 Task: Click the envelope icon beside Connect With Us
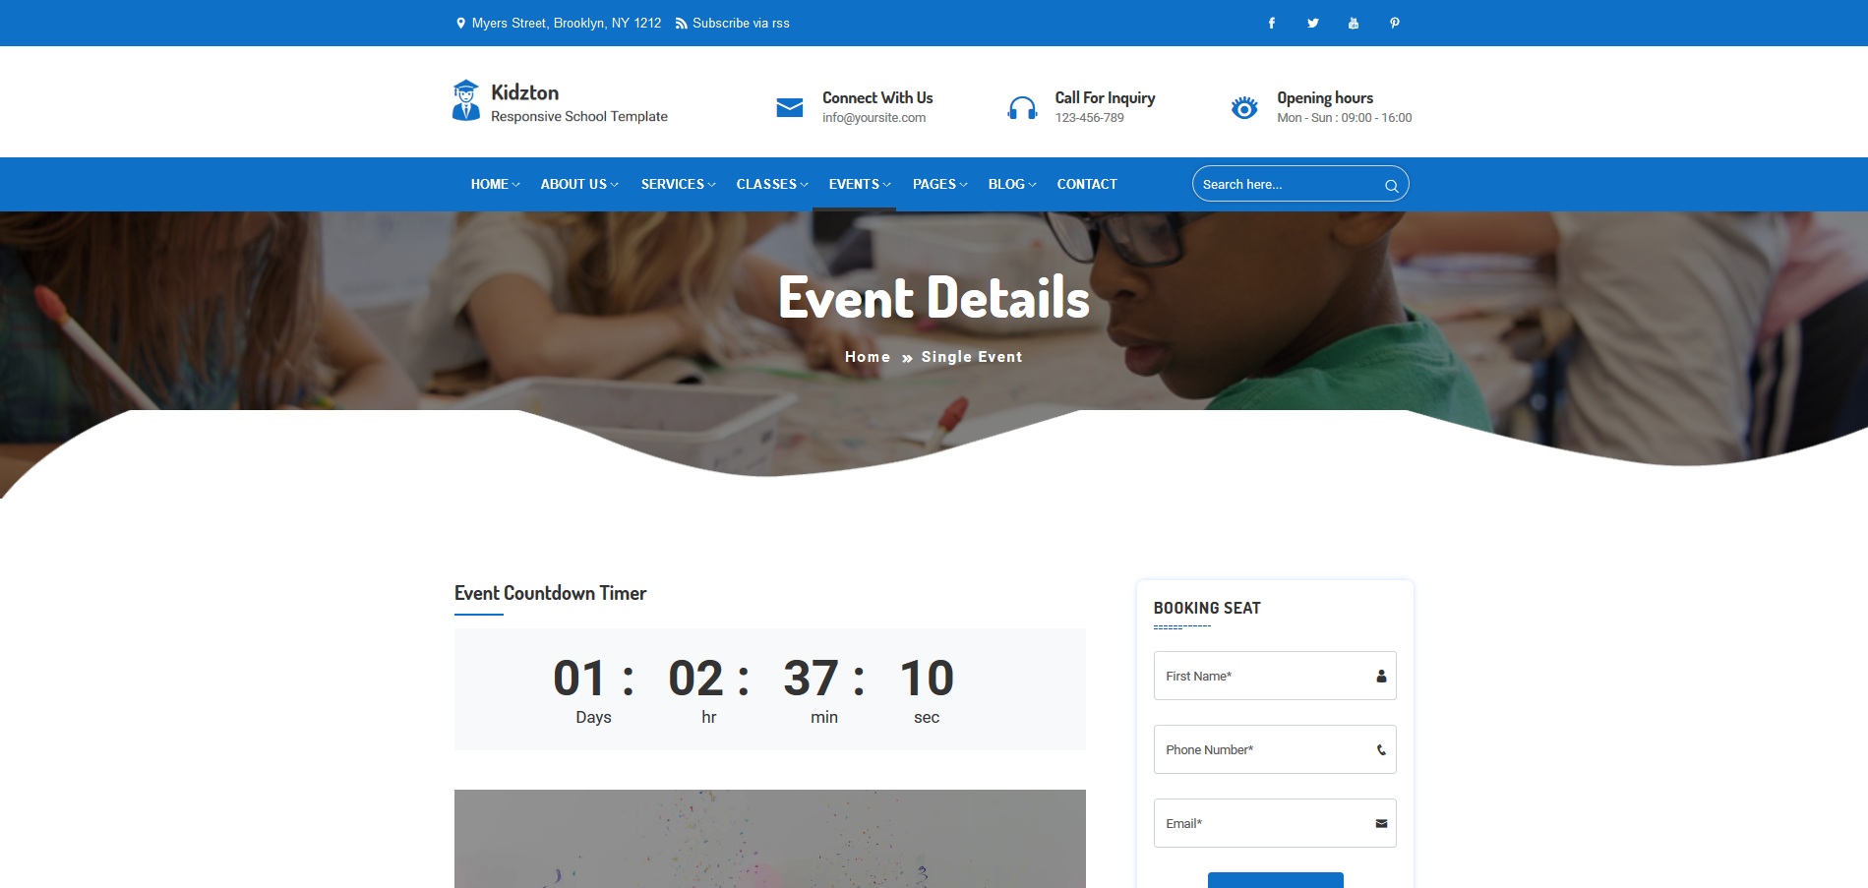coord(790,107)
